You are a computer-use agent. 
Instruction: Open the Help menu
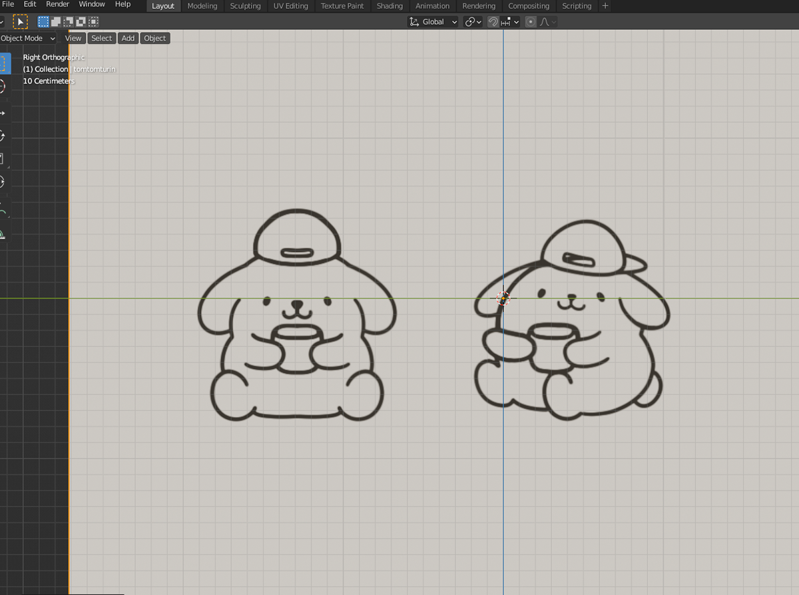pyautogui.click(x=123, y=5)
